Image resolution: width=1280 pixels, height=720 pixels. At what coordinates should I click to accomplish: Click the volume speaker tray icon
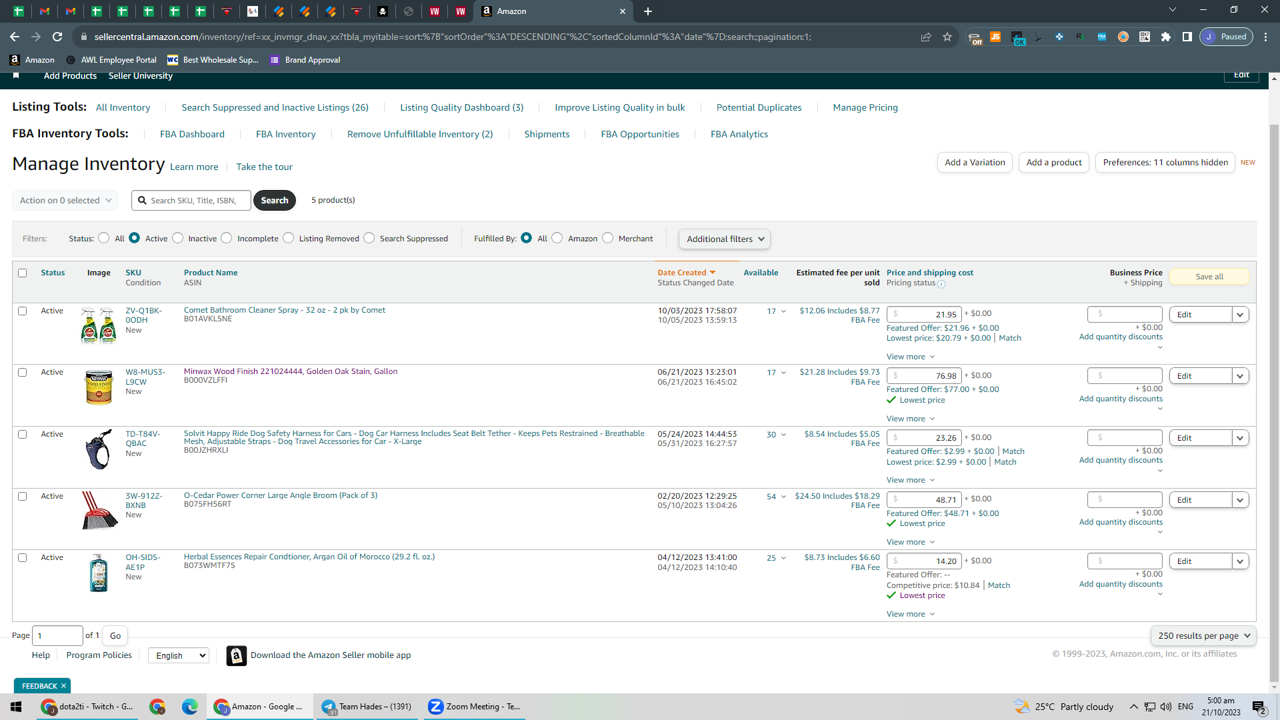click(x=1166, y=707)
